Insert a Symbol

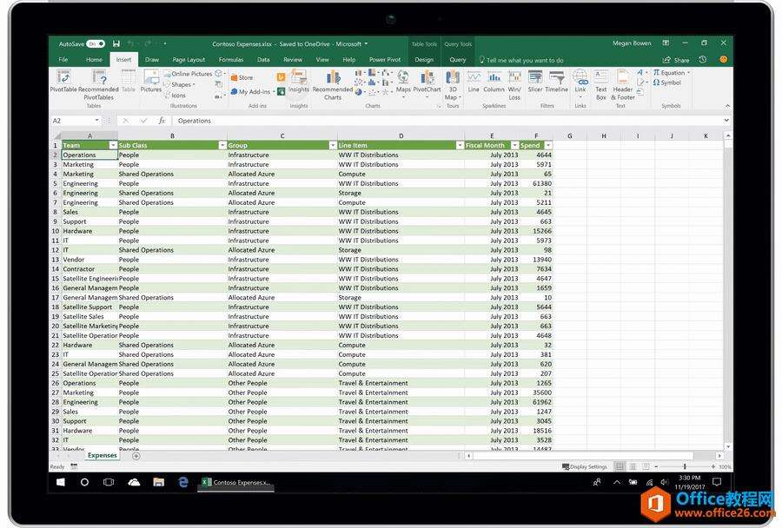click(667, 82)
